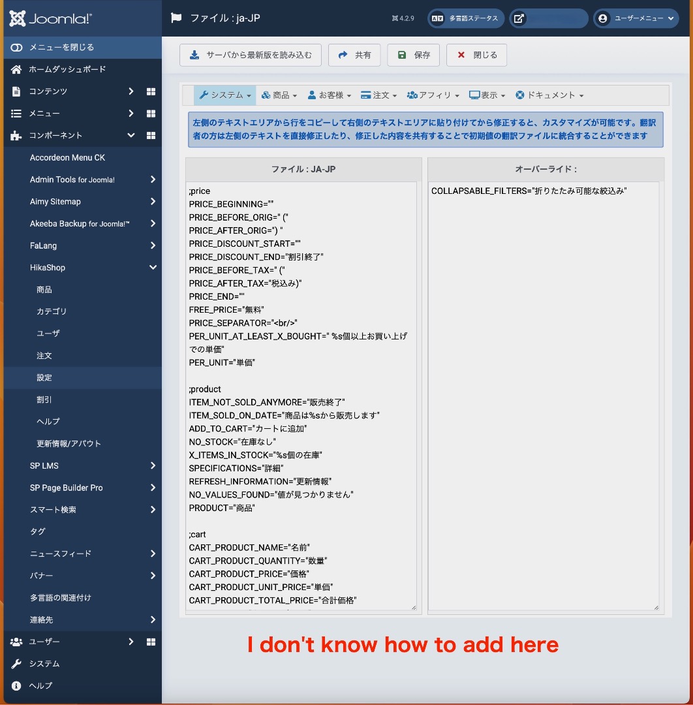Collapse コンポーネント submenu chevron

pos(131,135)
